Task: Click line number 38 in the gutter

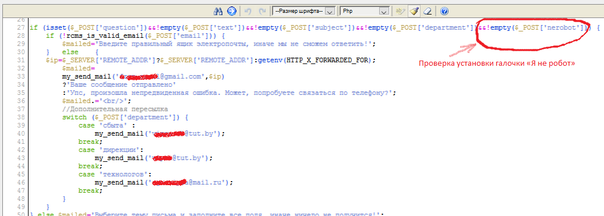Action: tap(21, 117)
